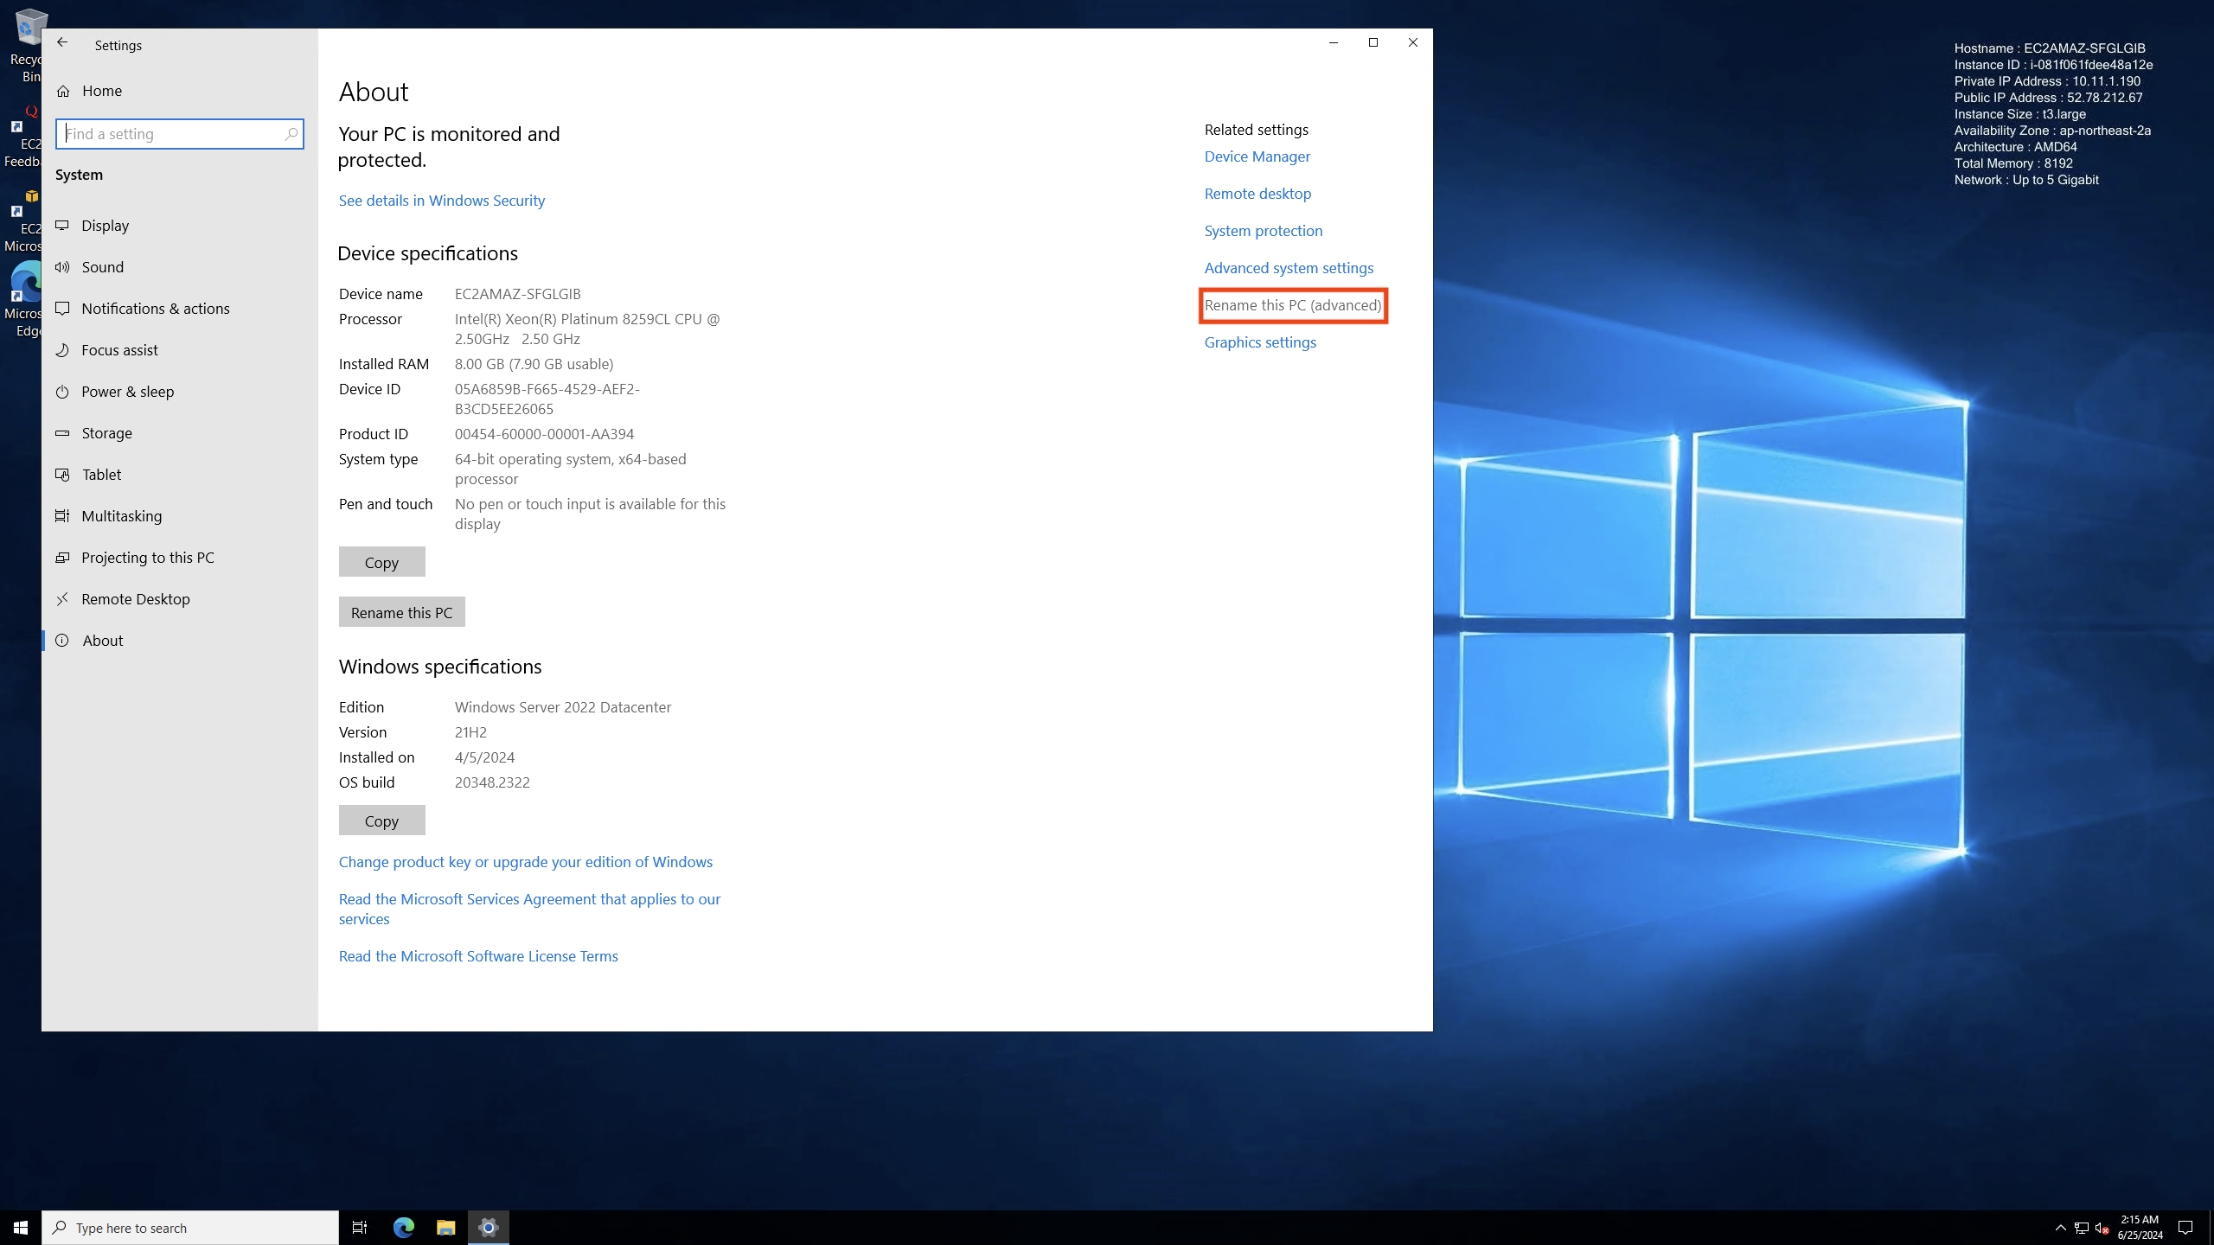Open Multitasking settings page
The image size is (2214, 1245).
coord(121,516)
